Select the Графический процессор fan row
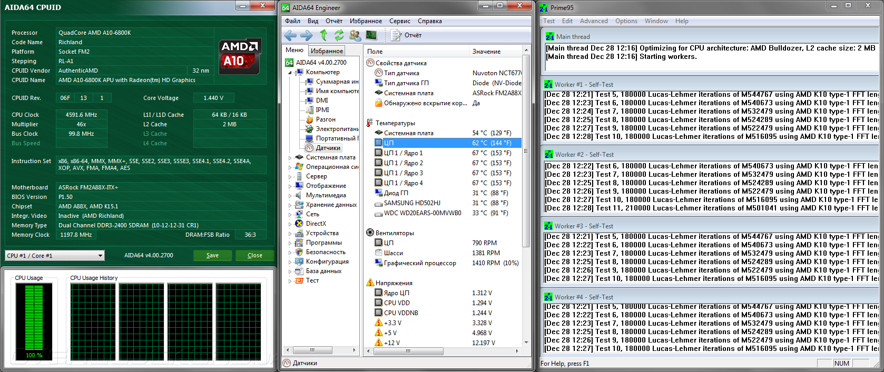This screenshot has width=884, height=372. tap(447, 263)
